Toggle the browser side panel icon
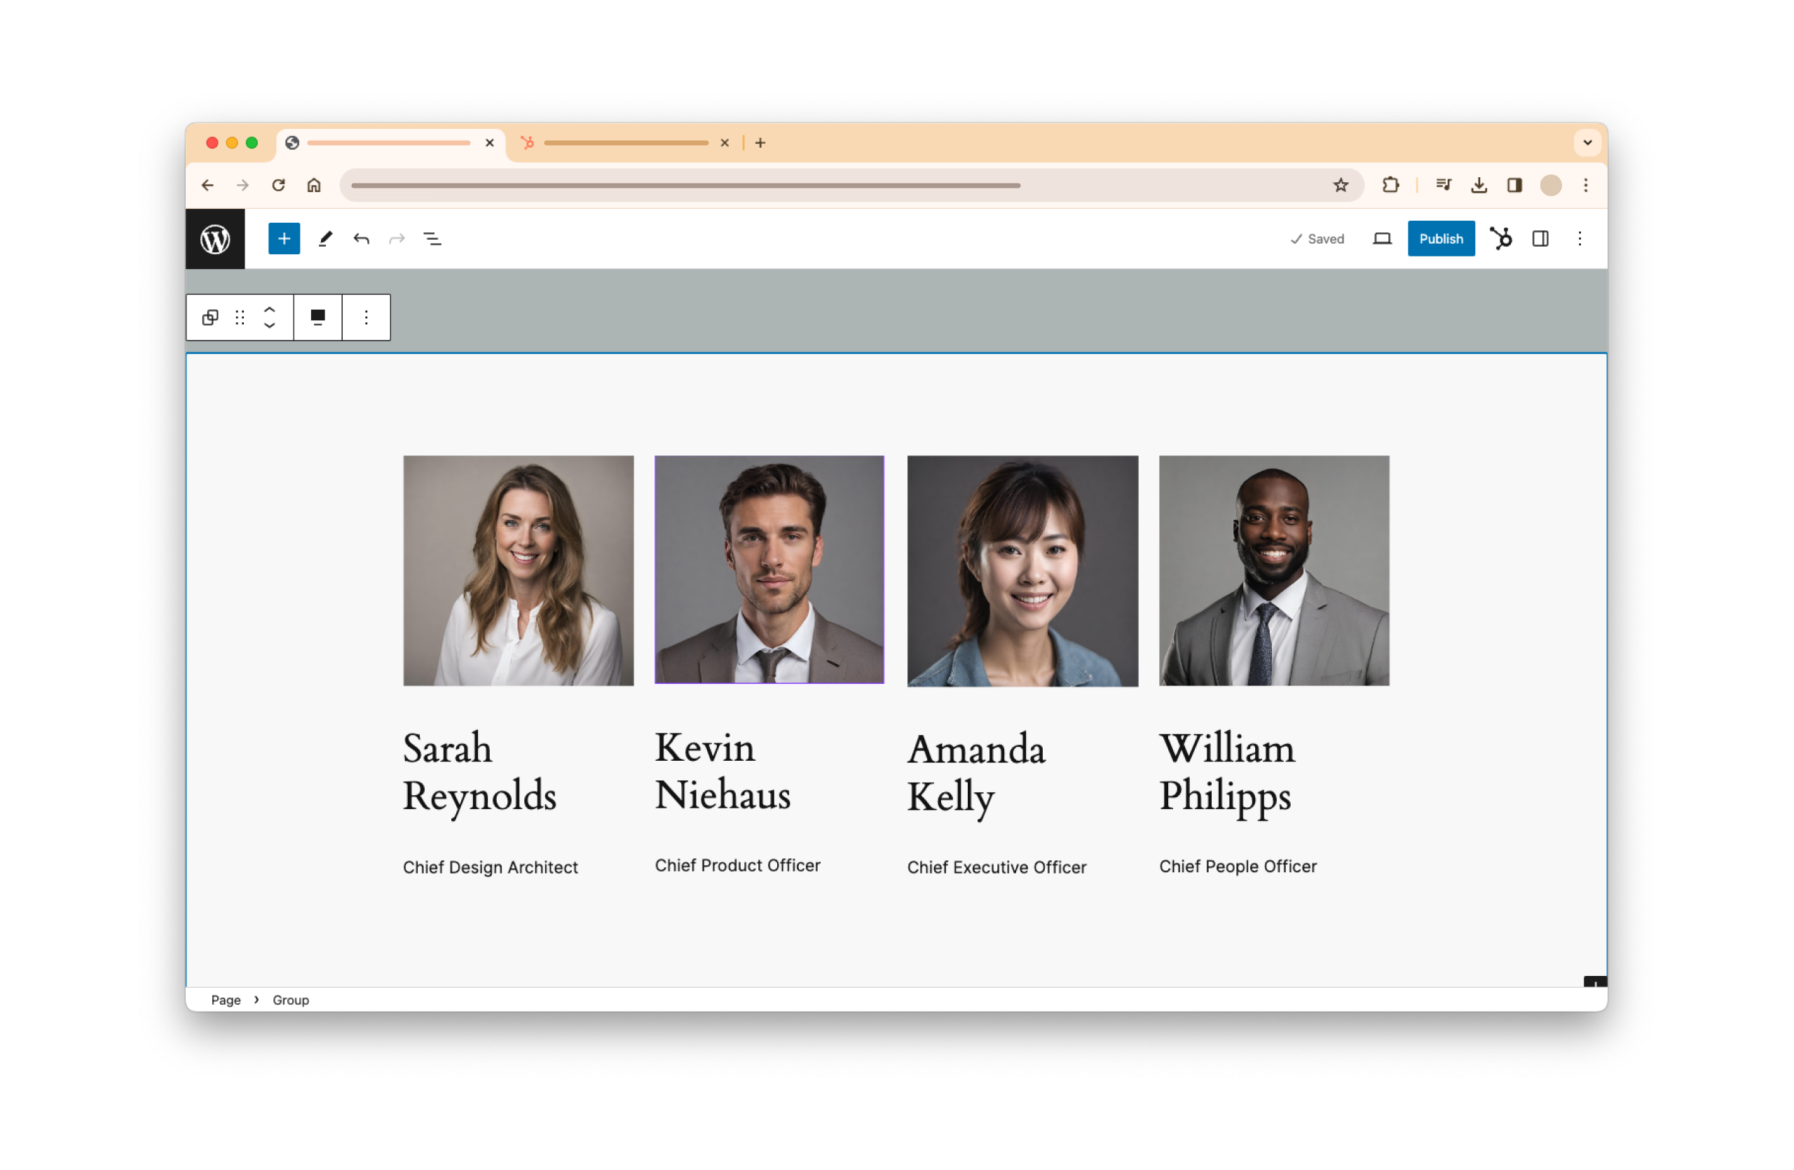1794x1170 pixels. [1514, 186]
